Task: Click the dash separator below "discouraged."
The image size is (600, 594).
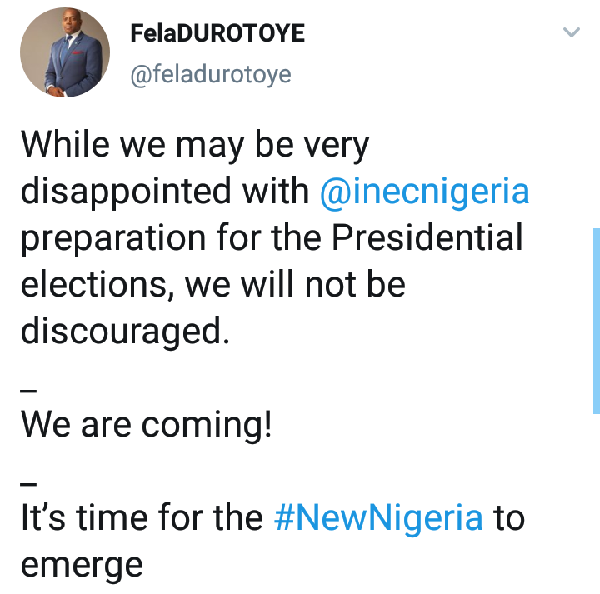Action: [x=27, y=382]
